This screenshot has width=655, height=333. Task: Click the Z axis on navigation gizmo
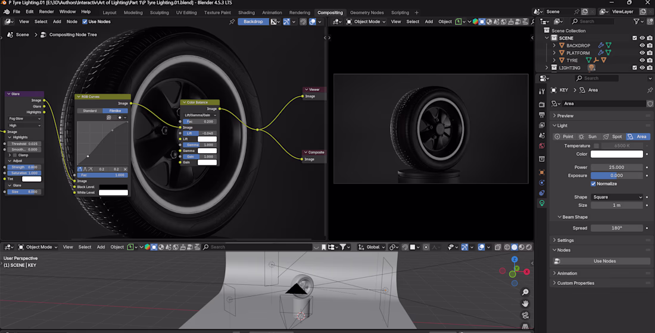pyautogui.click(x=514, y=260)
